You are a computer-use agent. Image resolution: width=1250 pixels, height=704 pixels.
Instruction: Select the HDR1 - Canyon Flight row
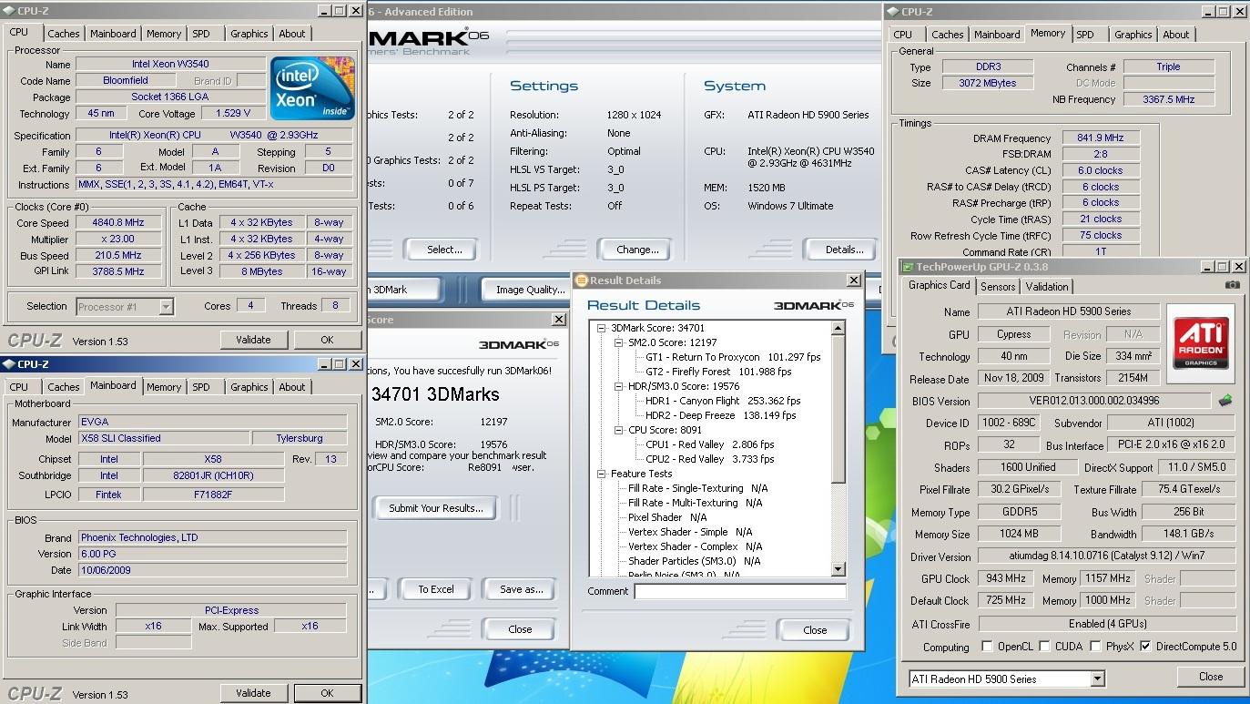(x=723, y=401)
